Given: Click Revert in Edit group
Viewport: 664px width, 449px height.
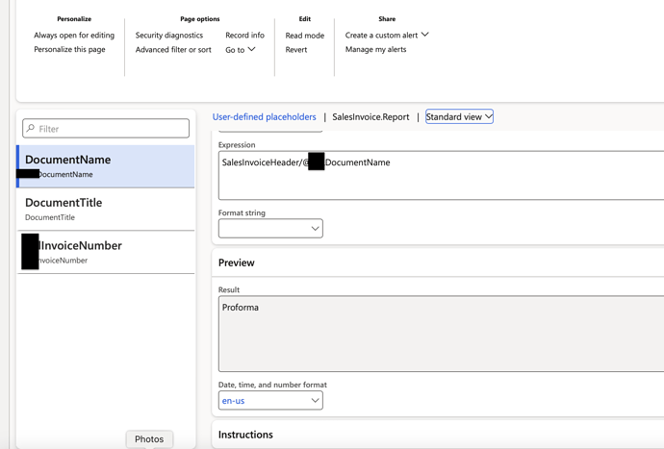Looking at the screenshot, I should [x=296, y=50].
